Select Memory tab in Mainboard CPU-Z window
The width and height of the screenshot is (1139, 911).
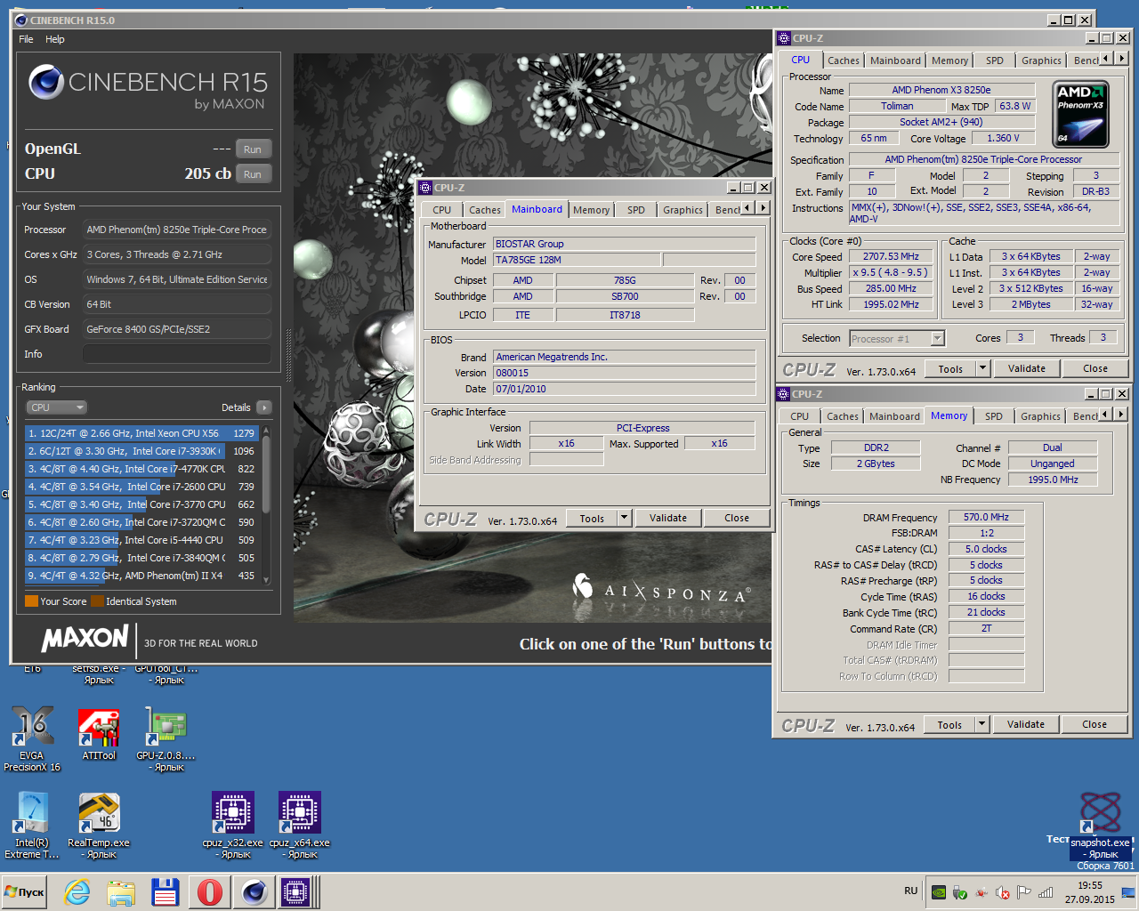click(591, 210)
